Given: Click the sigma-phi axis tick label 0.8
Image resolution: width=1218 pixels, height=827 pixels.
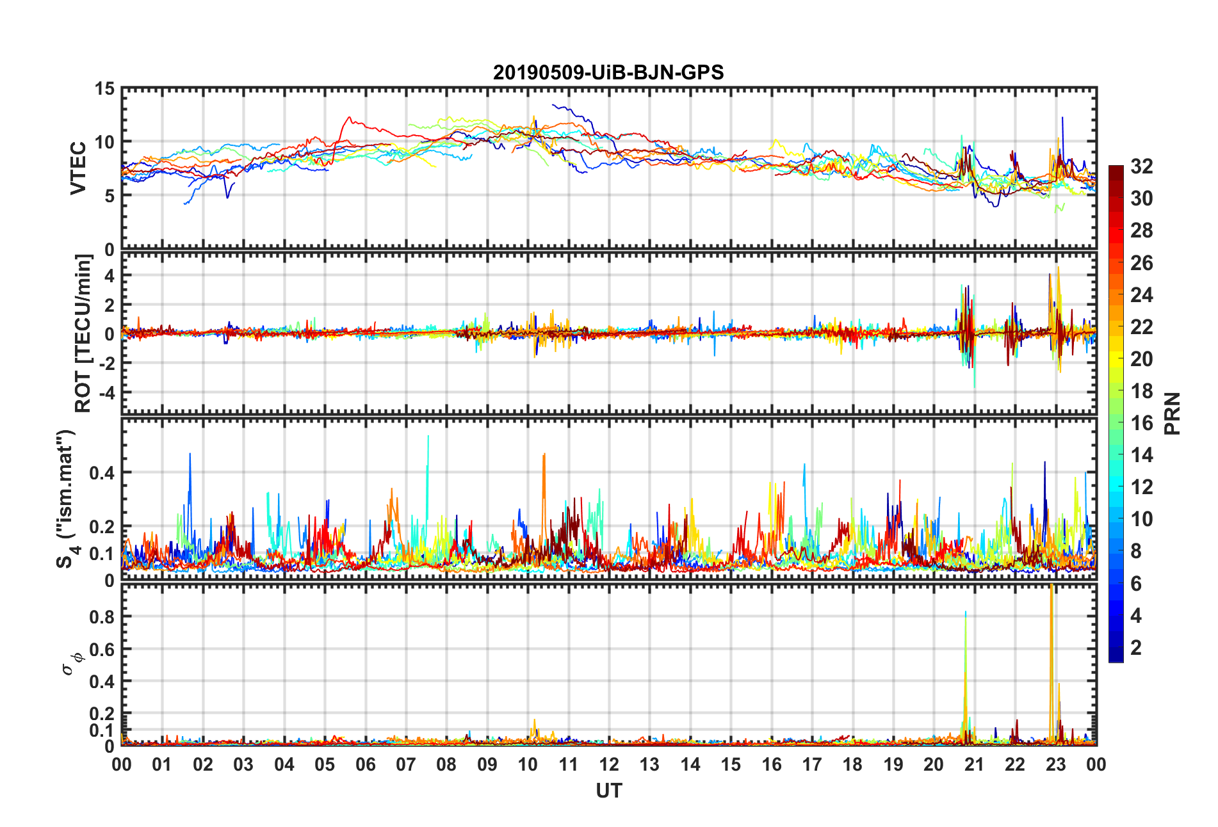Looking at the screenshot, I should (102, 617).
